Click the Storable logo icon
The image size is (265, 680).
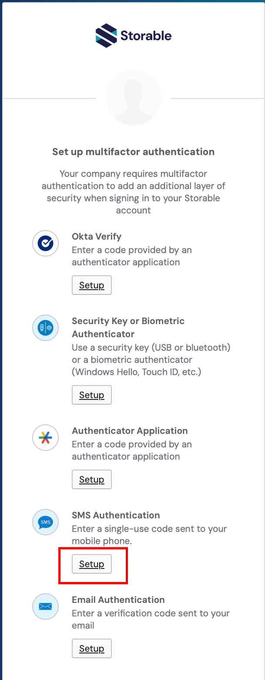[x=106, y=36]
